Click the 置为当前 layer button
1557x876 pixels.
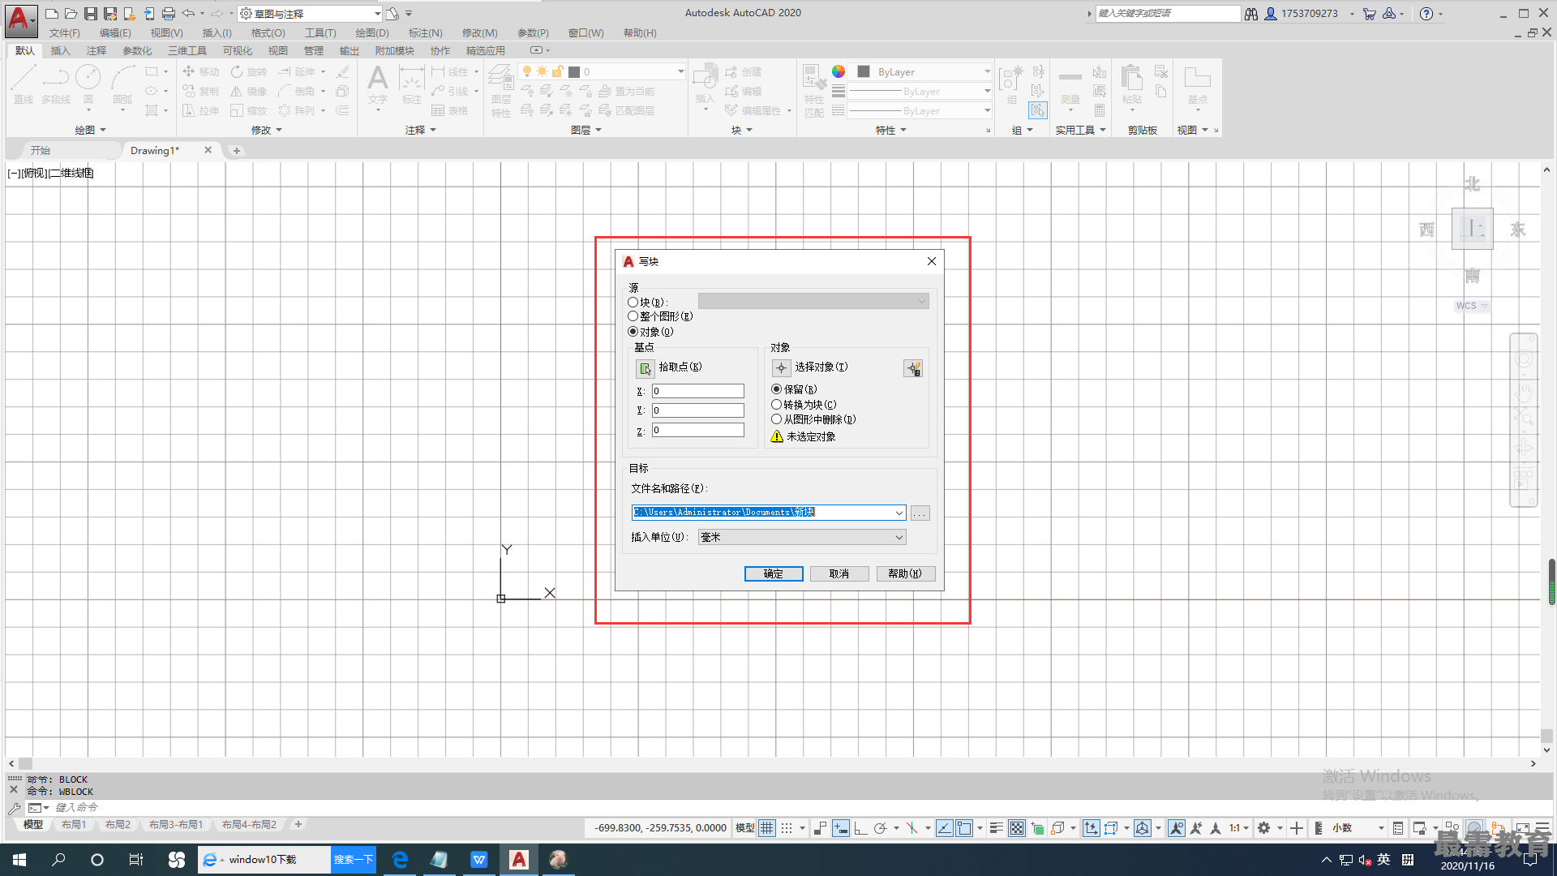[x=627, y=92]
